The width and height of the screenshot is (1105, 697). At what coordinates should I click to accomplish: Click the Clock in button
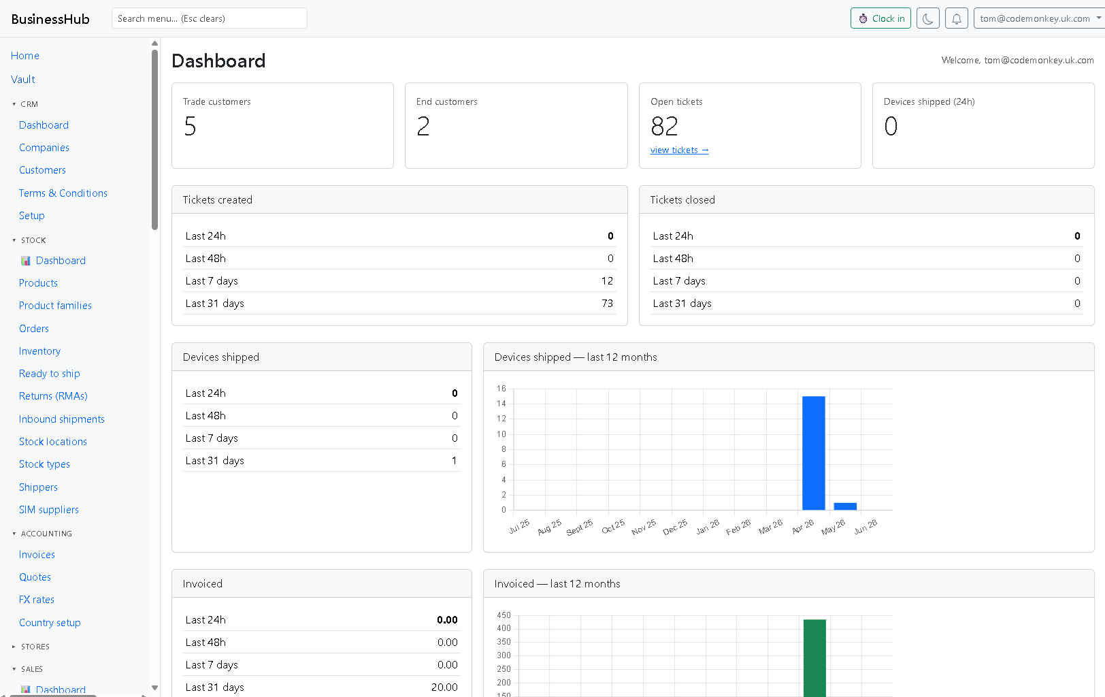point(880,18)
